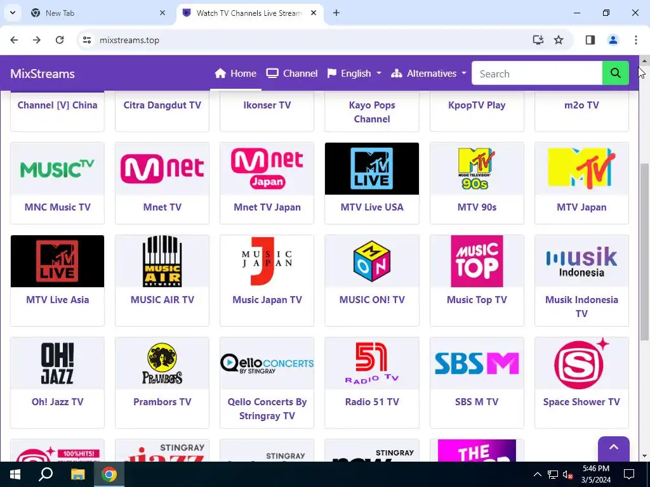This screenshot has width=650, height=487.
Task: Open the MTV Japan logo thumbnail
Action: pos(581,169)
